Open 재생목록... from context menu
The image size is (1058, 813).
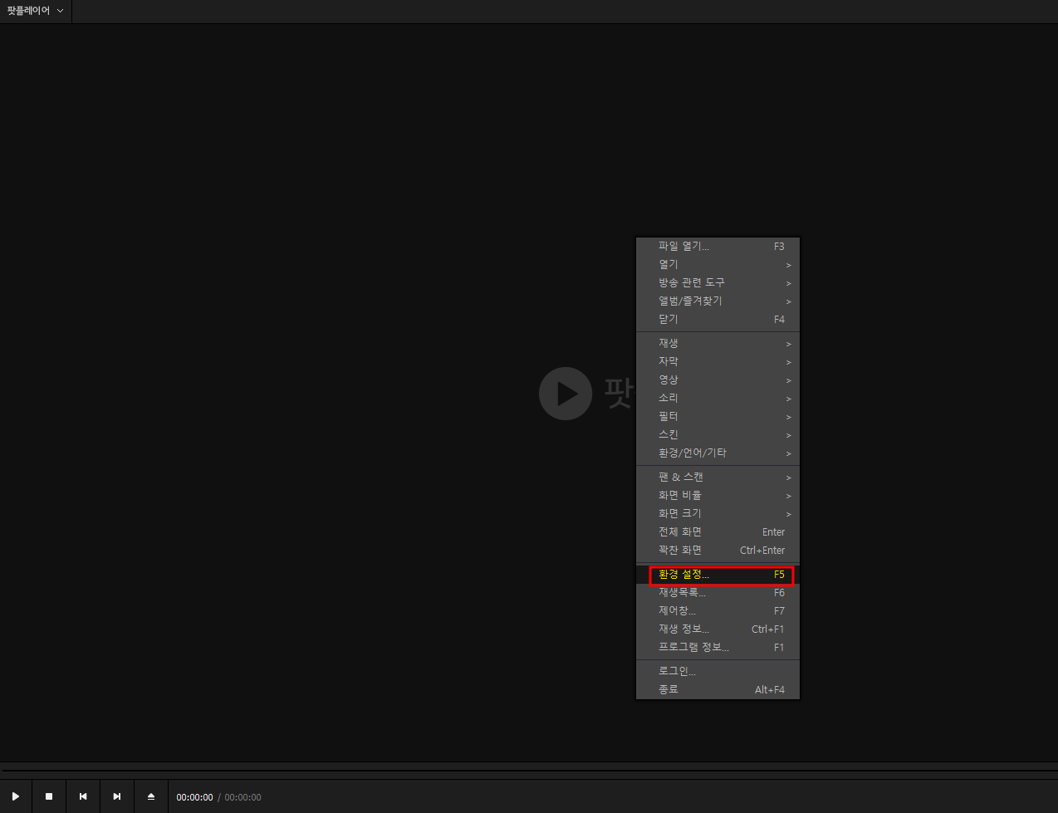[718, 593]
